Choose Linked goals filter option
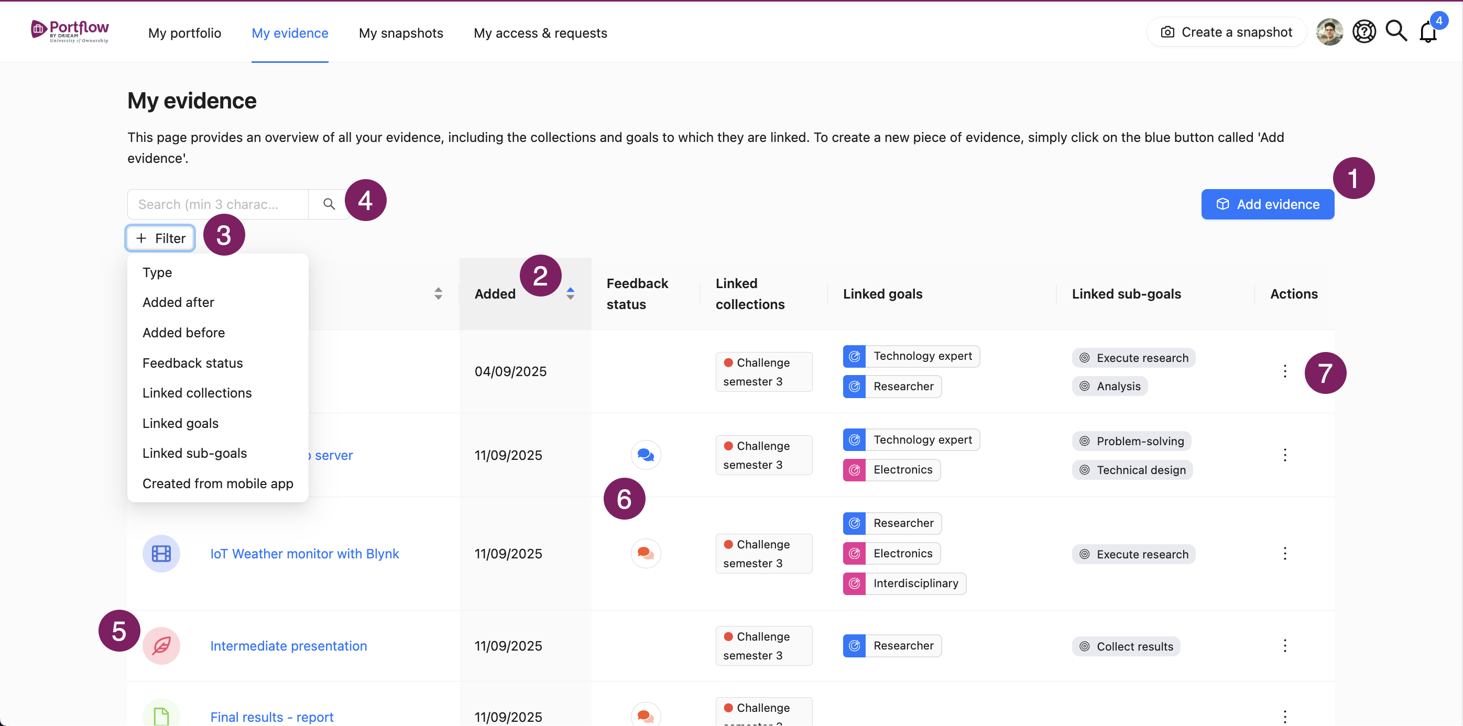The height and width of the screenshot is (726, 1463). (217, 423)
